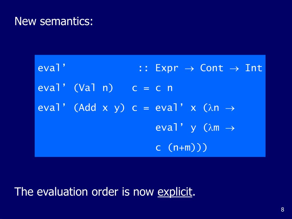
Task: Click the '(λm' lambda expression
Action: [x=211, y=128]
